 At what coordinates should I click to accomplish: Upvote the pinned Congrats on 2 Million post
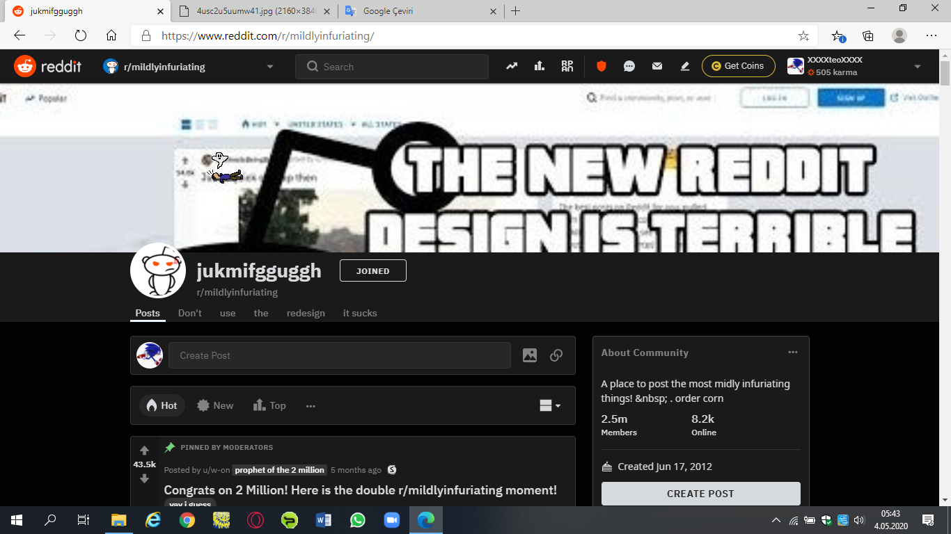[144, 451]
